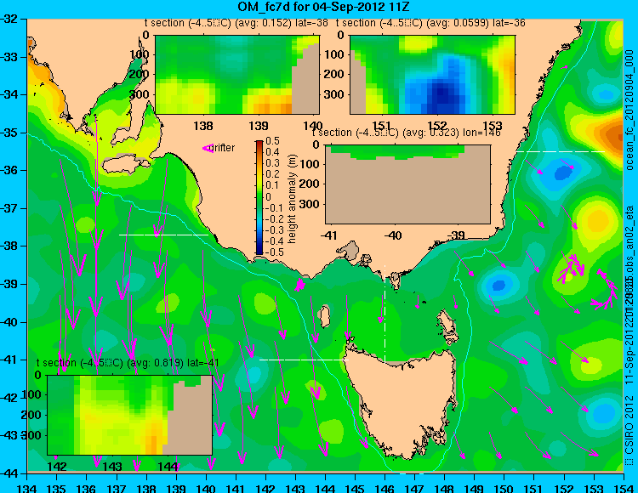Click the vertical dashed section line at longitude 146
Image resolution: width=638 pixels, height=493 pixels.
tap(385, 314)
